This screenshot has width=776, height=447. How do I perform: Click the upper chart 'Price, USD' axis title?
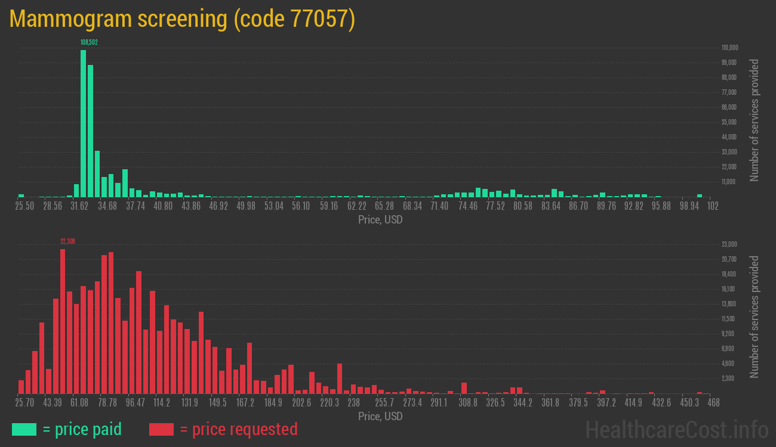click(x=380, y=219)
